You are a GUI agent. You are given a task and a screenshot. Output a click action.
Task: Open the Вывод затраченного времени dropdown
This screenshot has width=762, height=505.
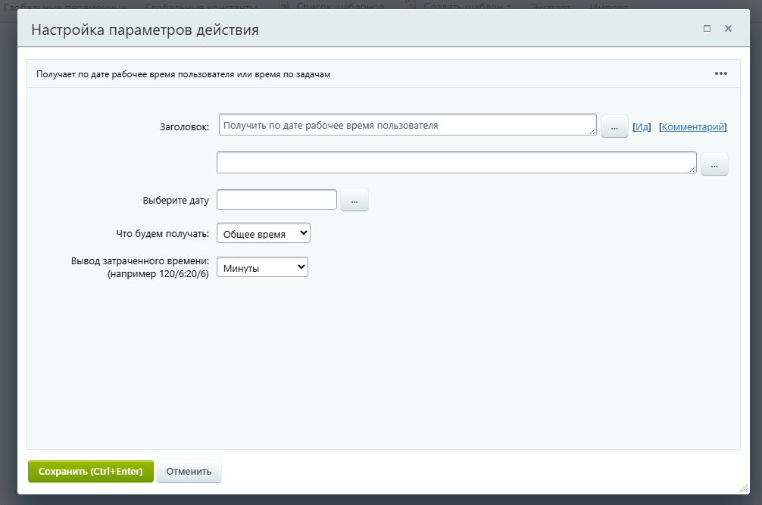tap(262, 267)
